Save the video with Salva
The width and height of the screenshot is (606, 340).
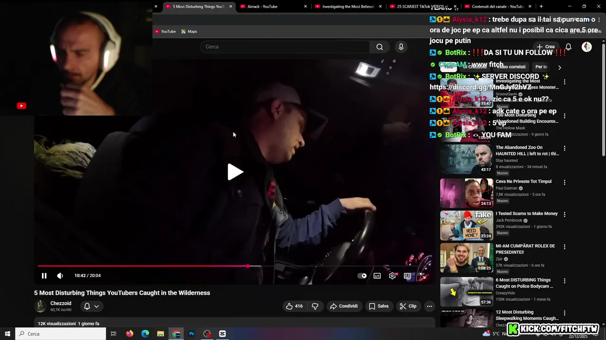click(379, 306)
